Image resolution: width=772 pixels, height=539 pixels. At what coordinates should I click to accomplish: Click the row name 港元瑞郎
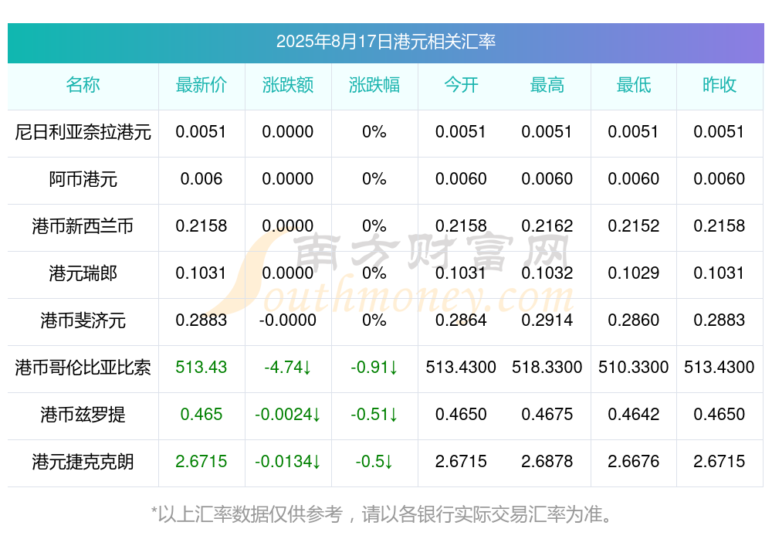click(83, 273)
